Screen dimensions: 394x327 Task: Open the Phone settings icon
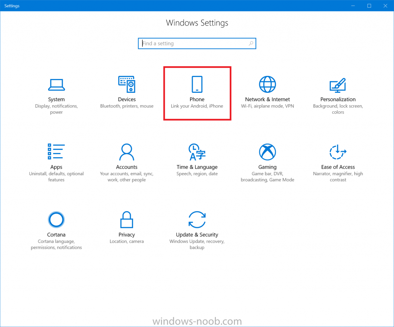(197, 84)
